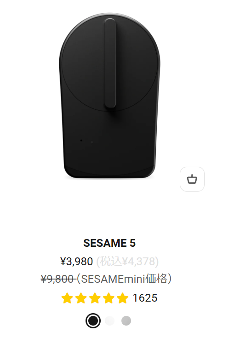Click the third yellow rating star
The height and width of the screenshot is (338, 229).
[x=95, y=298]
